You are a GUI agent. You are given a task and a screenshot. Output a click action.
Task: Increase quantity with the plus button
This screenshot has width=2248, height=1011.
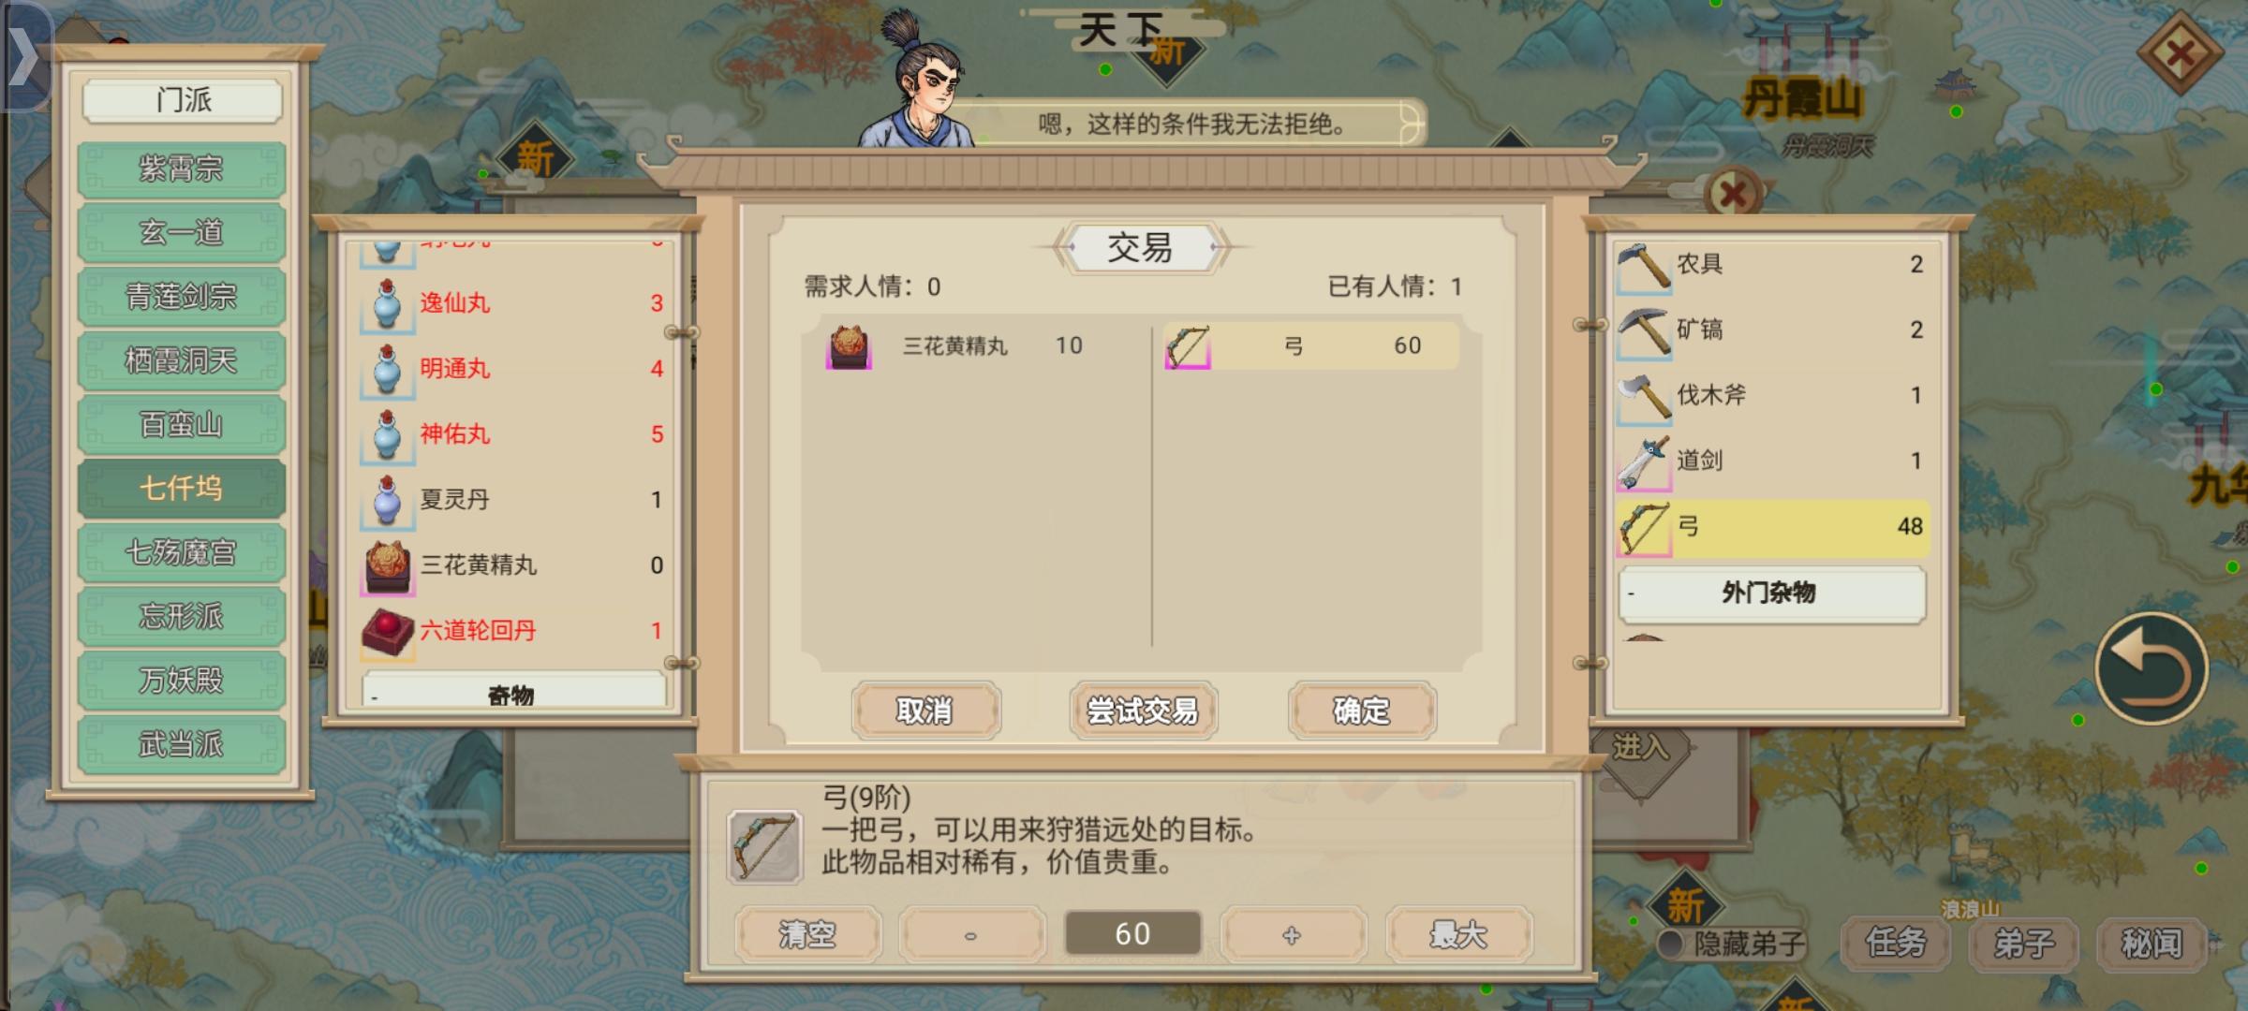tap(1293, 934)
